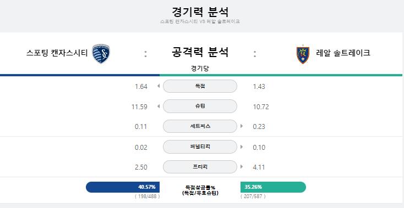404x208 pixels.
Task: Click the left arrow beside 슈팅
Action: pyautogui.click(x=159, y=106)
